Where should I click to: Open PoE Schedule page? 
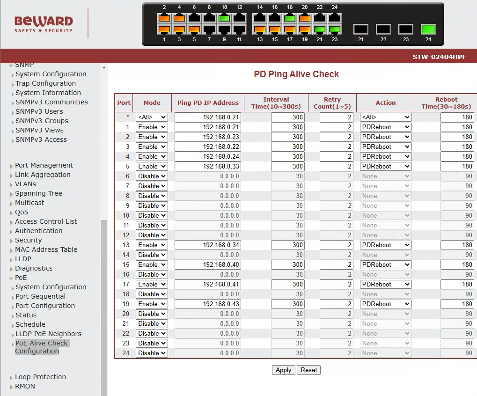(30, 324)
